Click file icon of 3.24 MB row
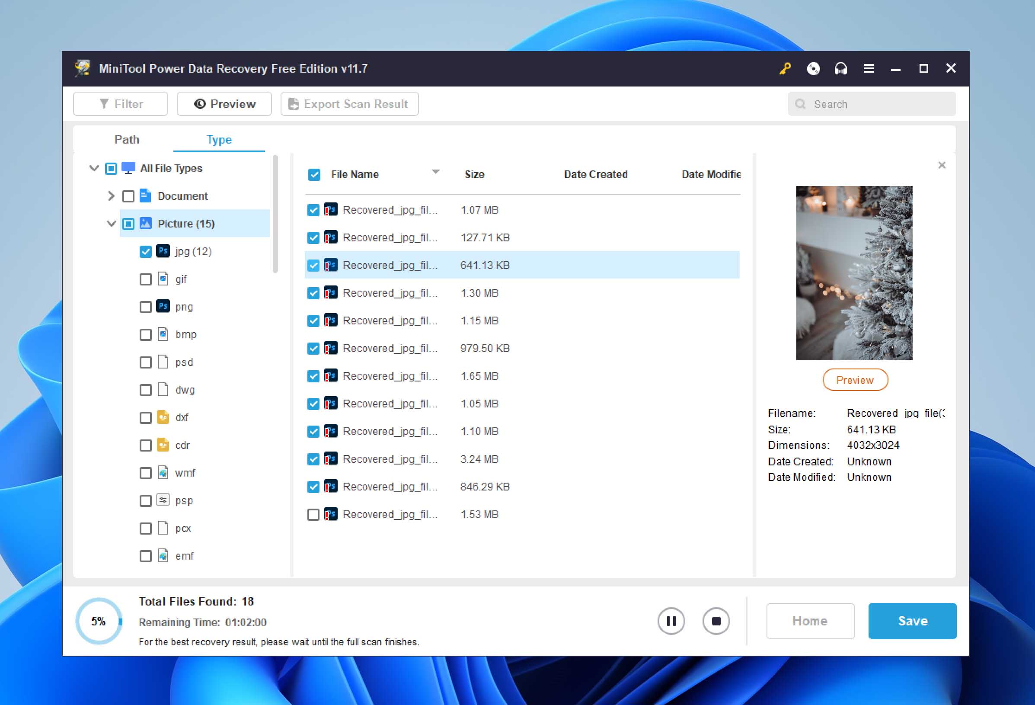The width and height of the screenshot is (1035, 705). coord(330,458)
